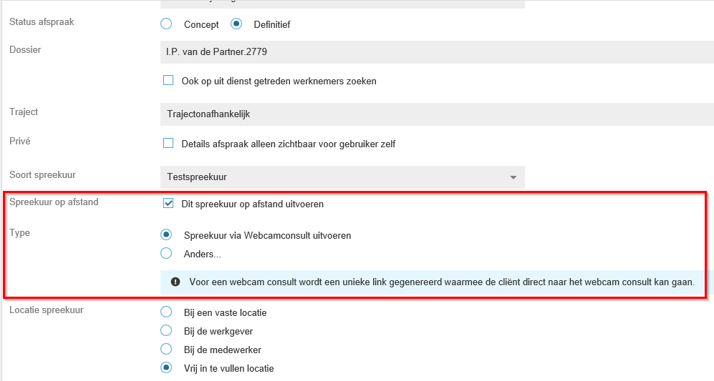Open the Testspreekuur dropdown arrow
Image resolution: width=714 pixels, height=381 pixels.
(x=513, y=177)
